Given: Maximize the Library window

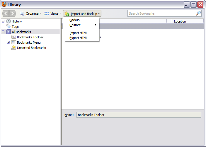Looking at the screenshot, I should (x=193, y=5).
